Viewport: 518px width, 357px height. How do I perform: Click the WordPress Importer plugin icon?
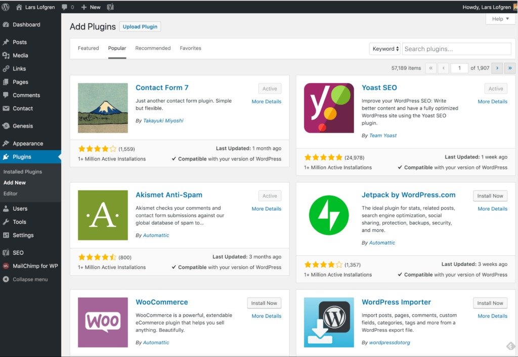click(329, 322)
